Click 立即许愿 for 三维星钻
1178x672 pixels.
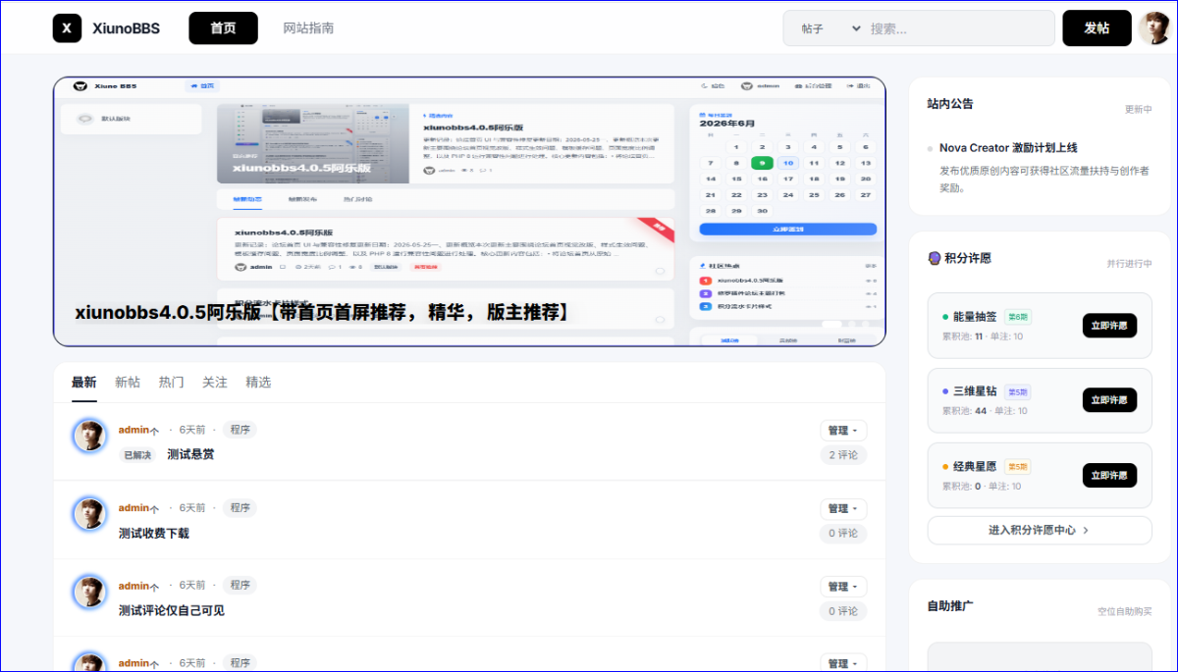click(1109, 400)
